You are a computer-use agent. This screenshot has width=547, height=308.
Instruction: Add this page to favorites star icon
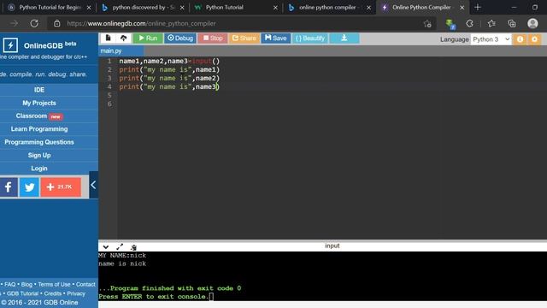pos(427,24)
